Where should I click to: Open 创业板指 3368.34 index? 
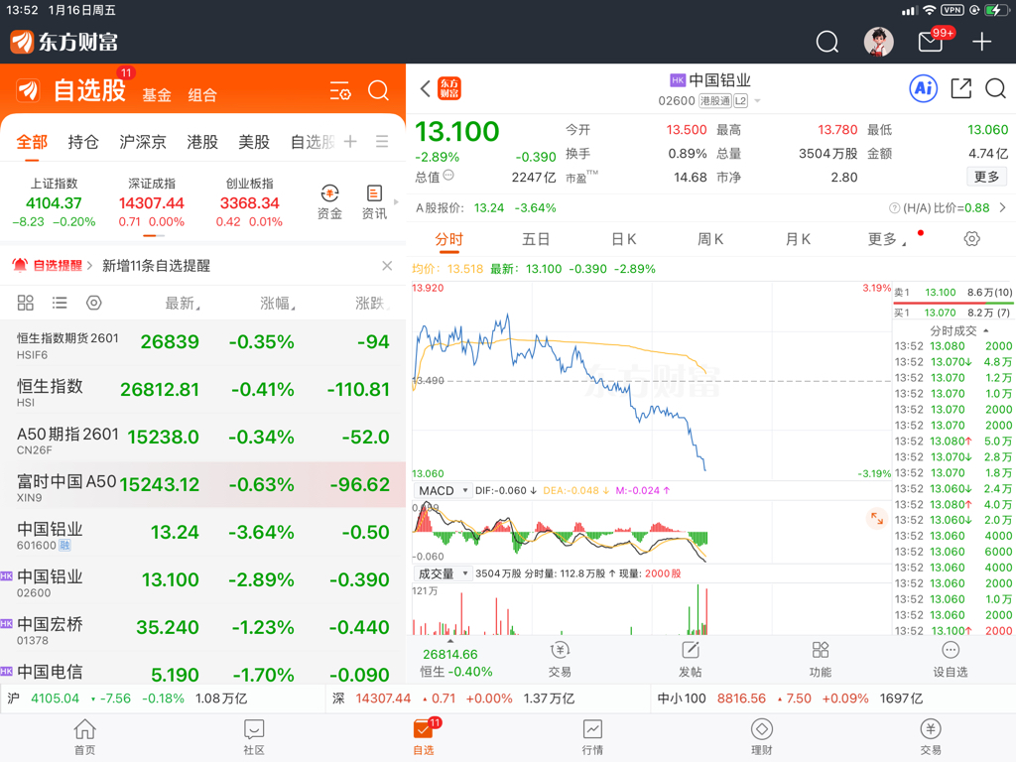click(249, 202)
